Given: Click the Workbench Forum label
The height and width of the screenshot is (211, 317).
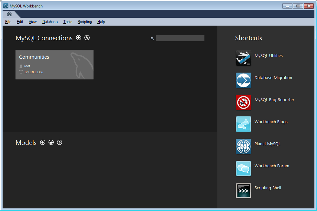Looking at the screenshot, I should tap(272, 166).
